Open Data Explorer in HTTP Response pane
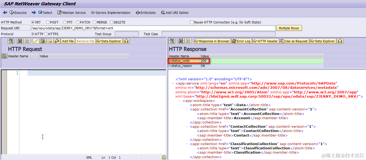This screenshot has width=366, height=160. (323, 41)
